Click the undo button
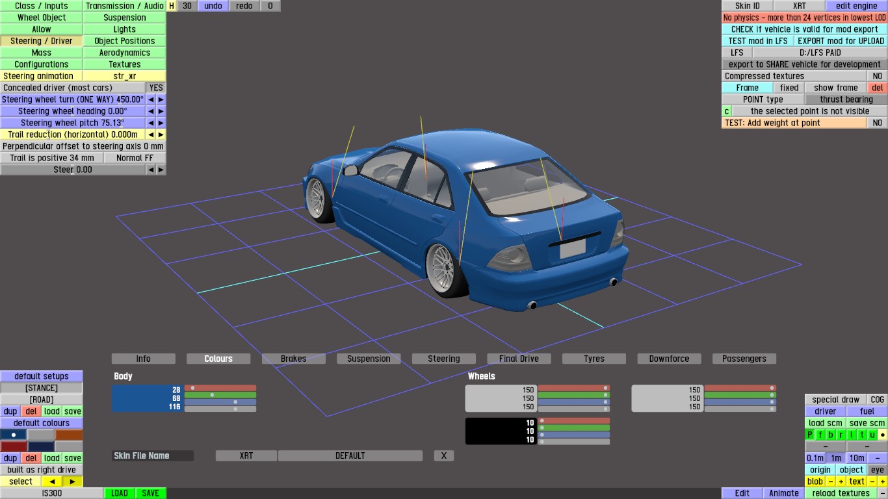The image size is (888, 499). point(213,6)
